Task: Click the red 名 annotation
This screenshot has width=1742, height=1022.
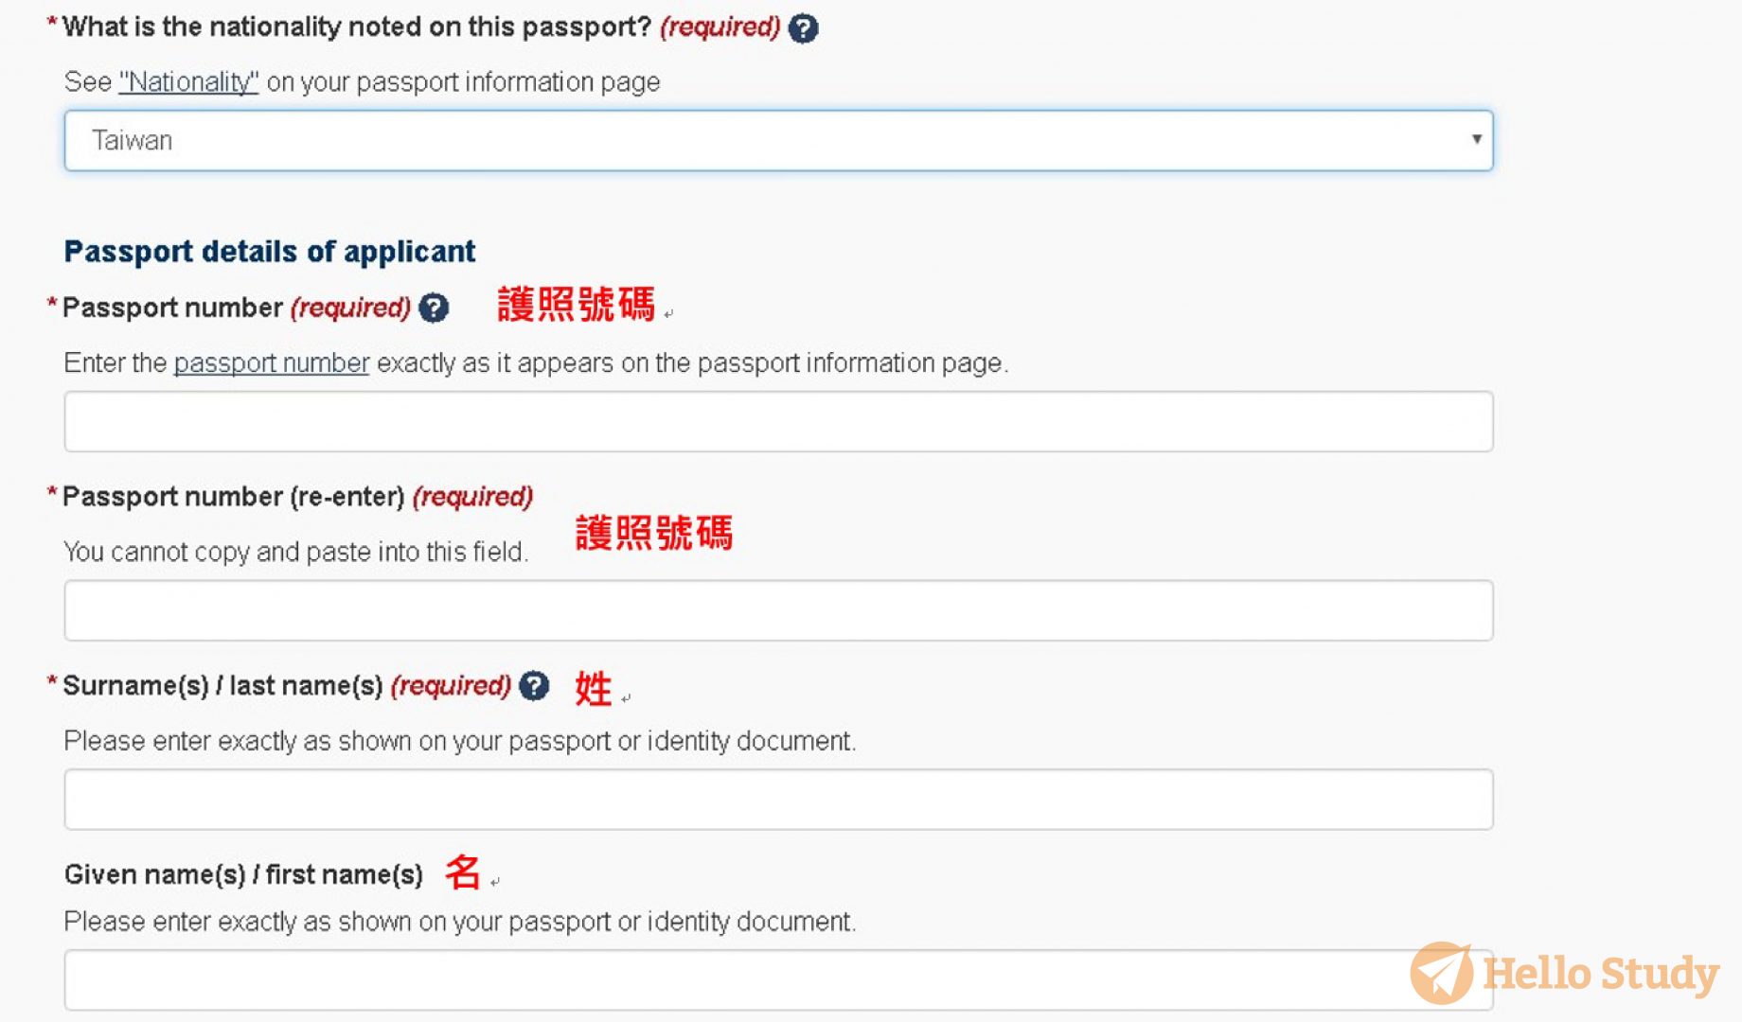Action: pos(463,872)
